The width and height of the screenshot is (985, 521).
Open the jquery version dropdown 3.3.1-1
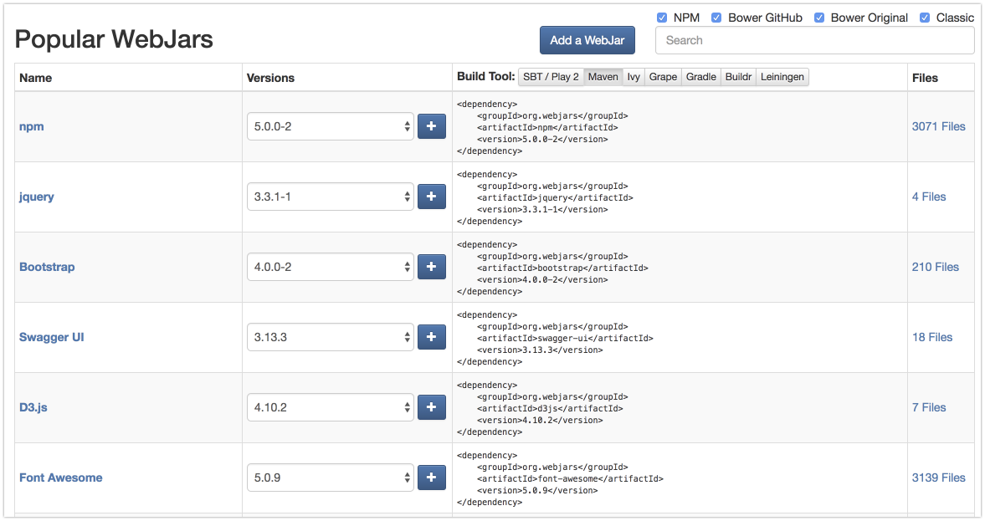331,197
